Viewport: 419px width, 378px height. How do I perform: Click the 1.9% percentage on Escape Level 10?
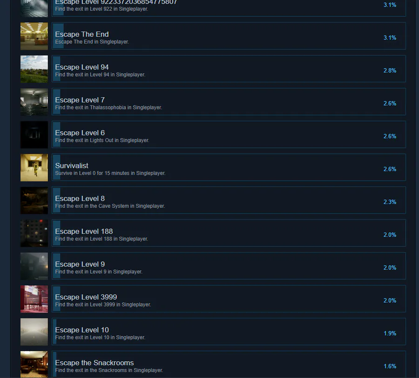coord(390,333)
